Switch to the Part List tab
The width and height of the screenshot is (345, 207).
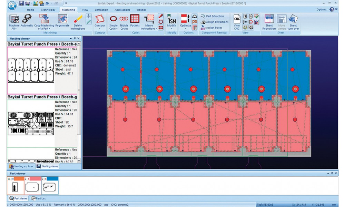coord(38,198)
